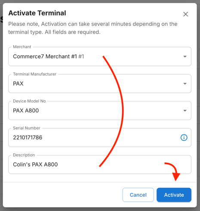This screenshot has width=200, height=211.
Task: Click the Description field label
Action: (x=24, y=155)
